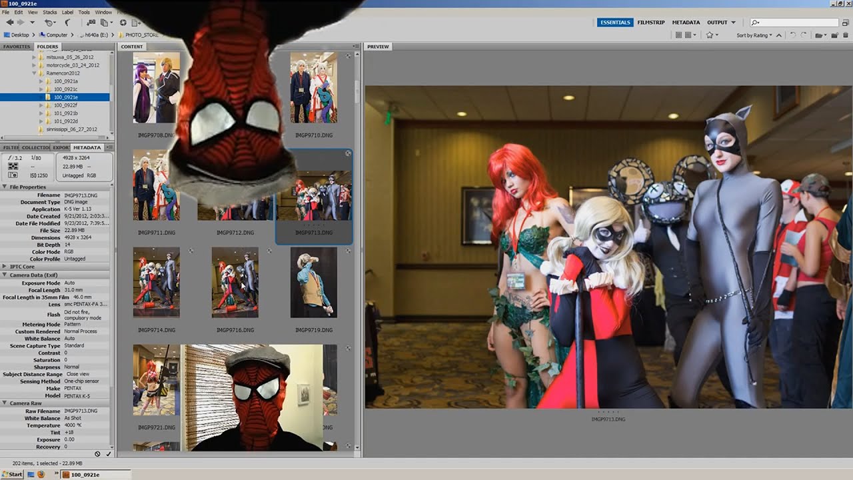Click PHOTO_STORE in the path bar
The height and width of the screenshot is (480, 853).
[139, 35]
